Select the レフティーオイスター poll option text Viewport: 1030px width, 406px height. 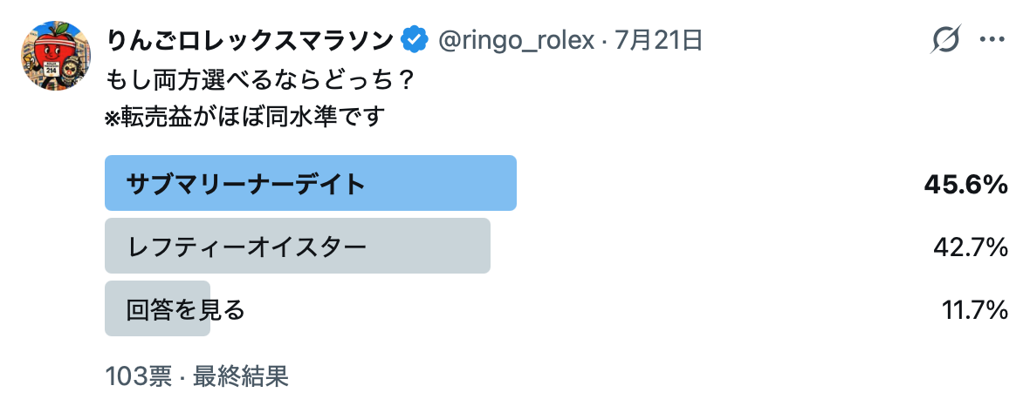[x=246, y=247]
